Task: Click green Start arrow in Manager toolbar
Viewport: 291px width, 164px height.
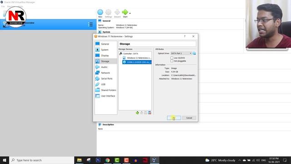Action: (x=125, y=13)
